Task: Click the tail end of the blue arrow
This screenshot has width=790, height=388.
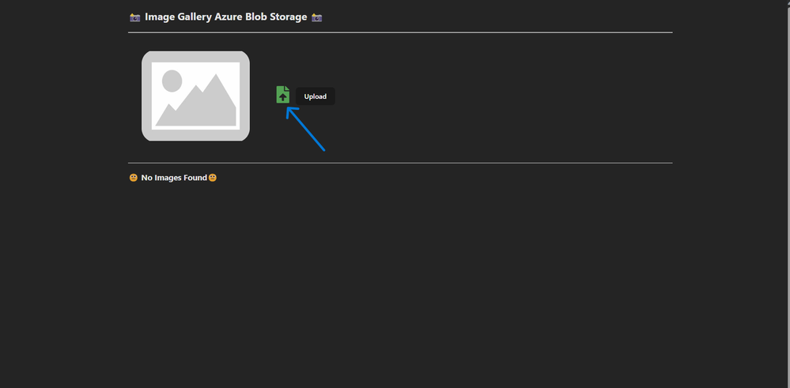Action: [323, 149]
